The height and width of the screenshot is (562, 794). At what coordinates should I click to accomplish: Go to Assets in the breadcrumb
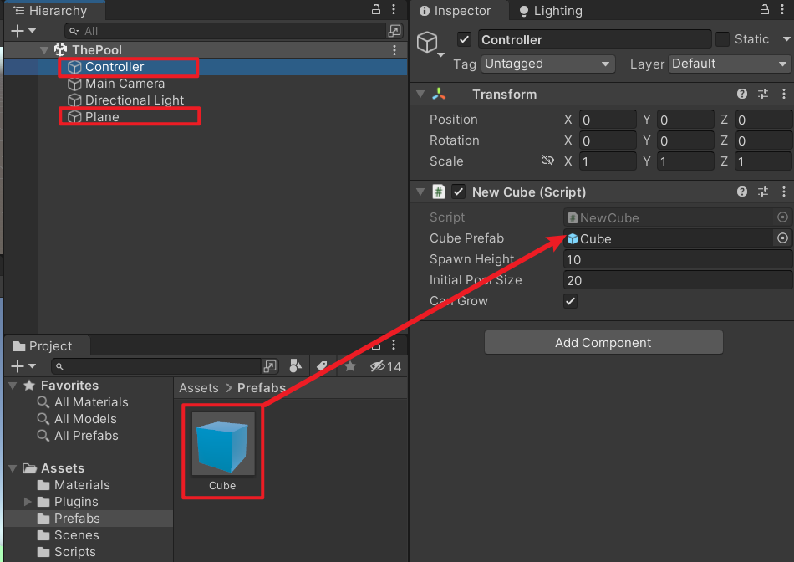[199, 388]
